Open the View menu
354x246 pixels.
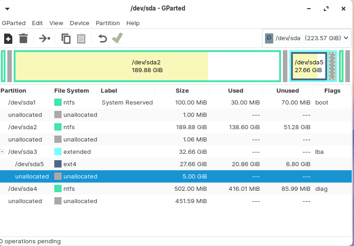pyautogui.click(x=56, y=23)
